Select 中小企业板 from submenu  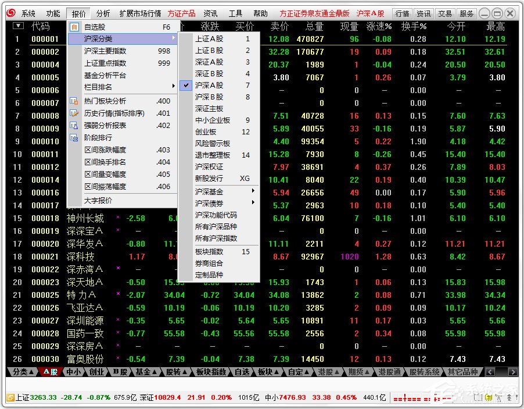tap(219, 120)
